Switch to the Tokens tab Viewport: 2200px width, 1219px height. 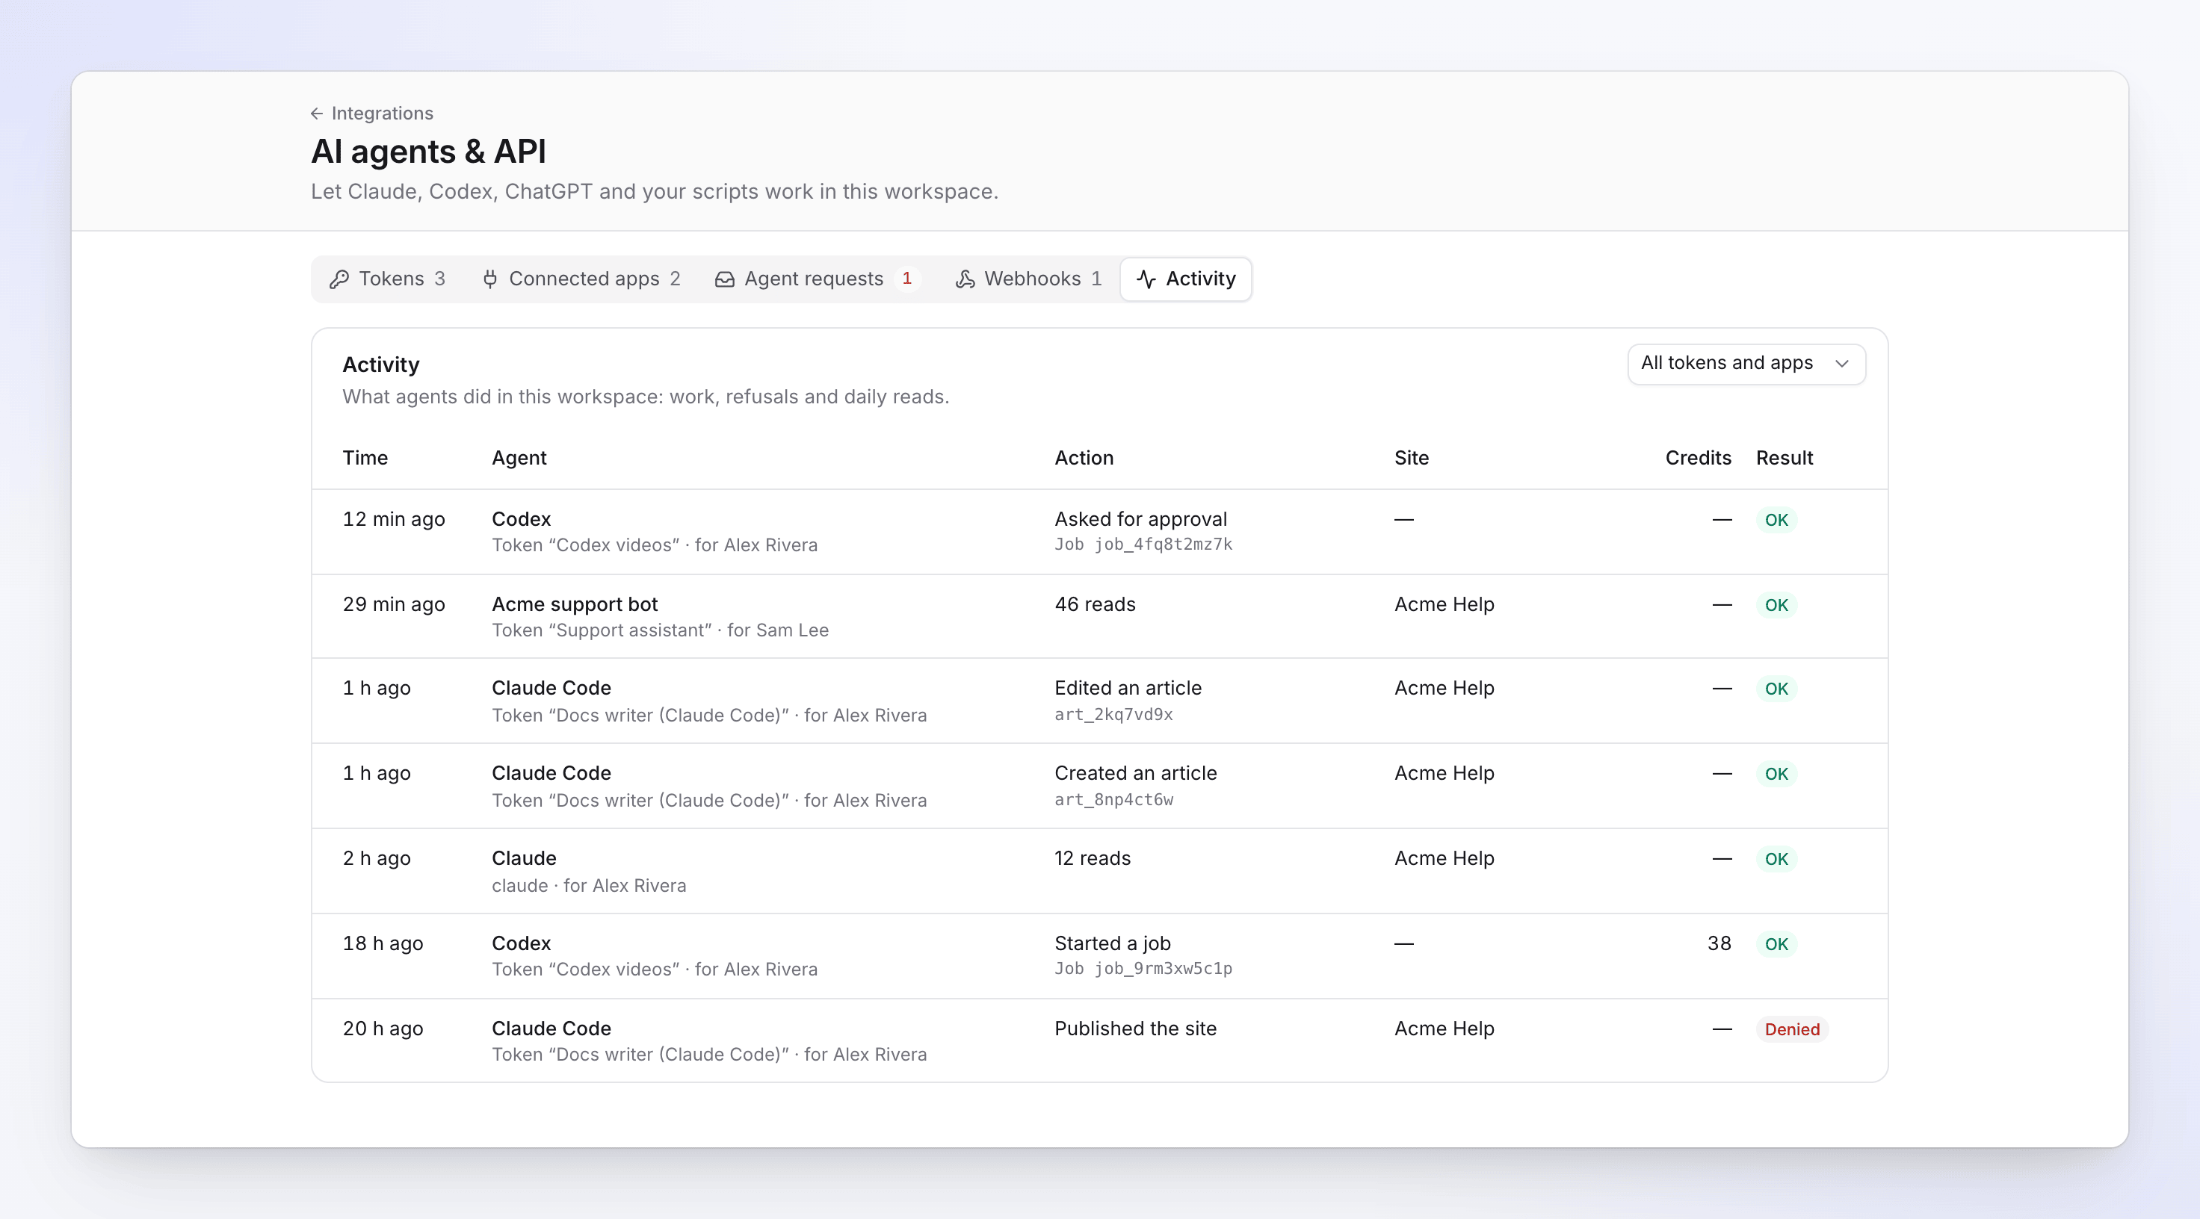pos(388,279)
